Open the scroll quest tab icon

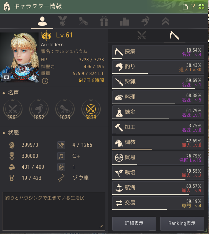point(83,21)
